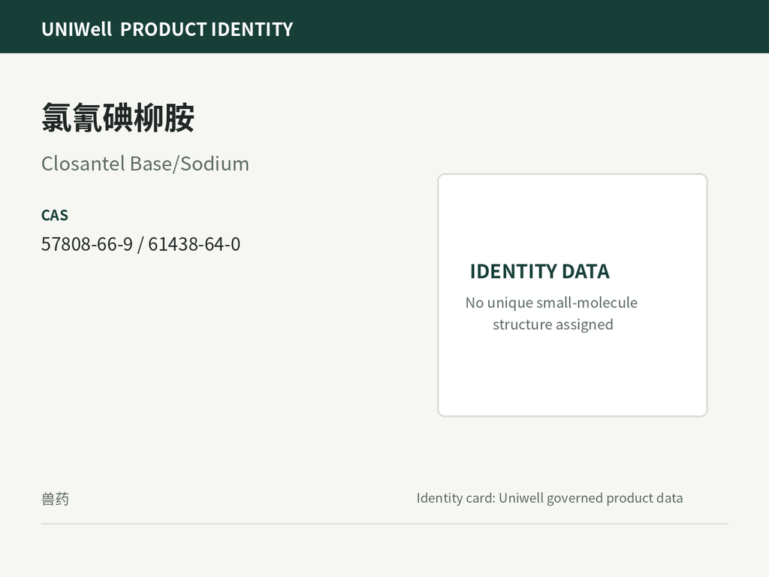
Task: Click PRODUCT IDENTITY text in the banner
Action: click(x=207, y=29)
